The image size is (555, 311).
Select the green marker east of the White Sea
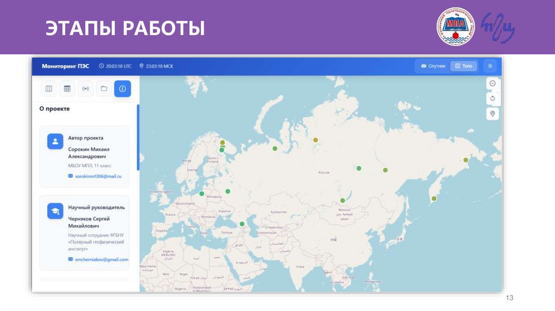275,148
